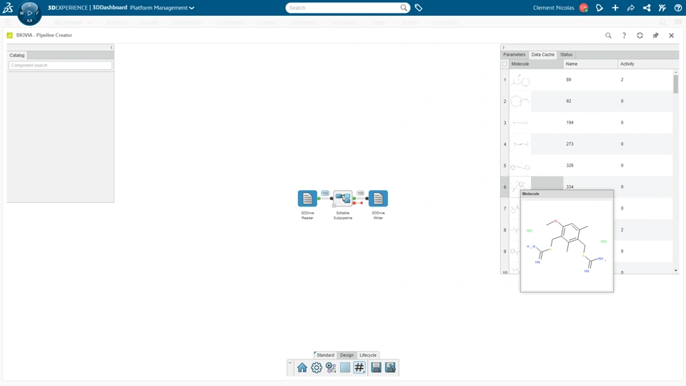
Task: Focus the top Search field
Action: (344, 7)
